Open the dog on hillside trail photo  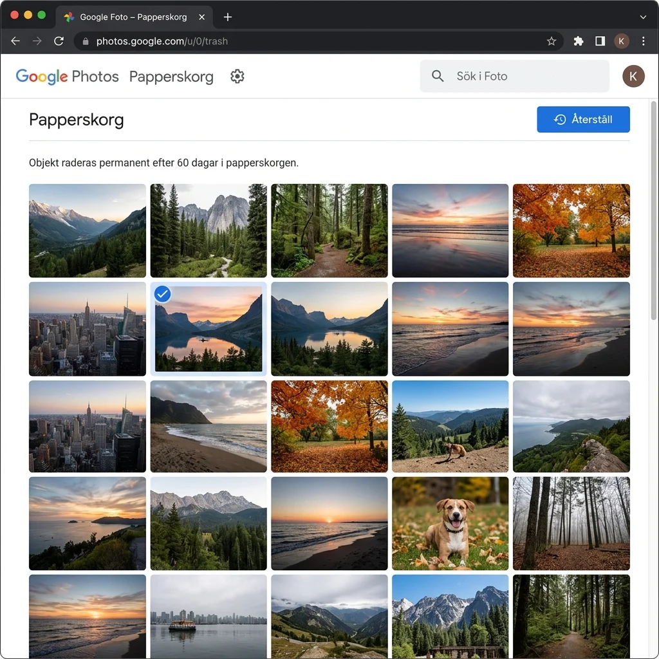450,426
